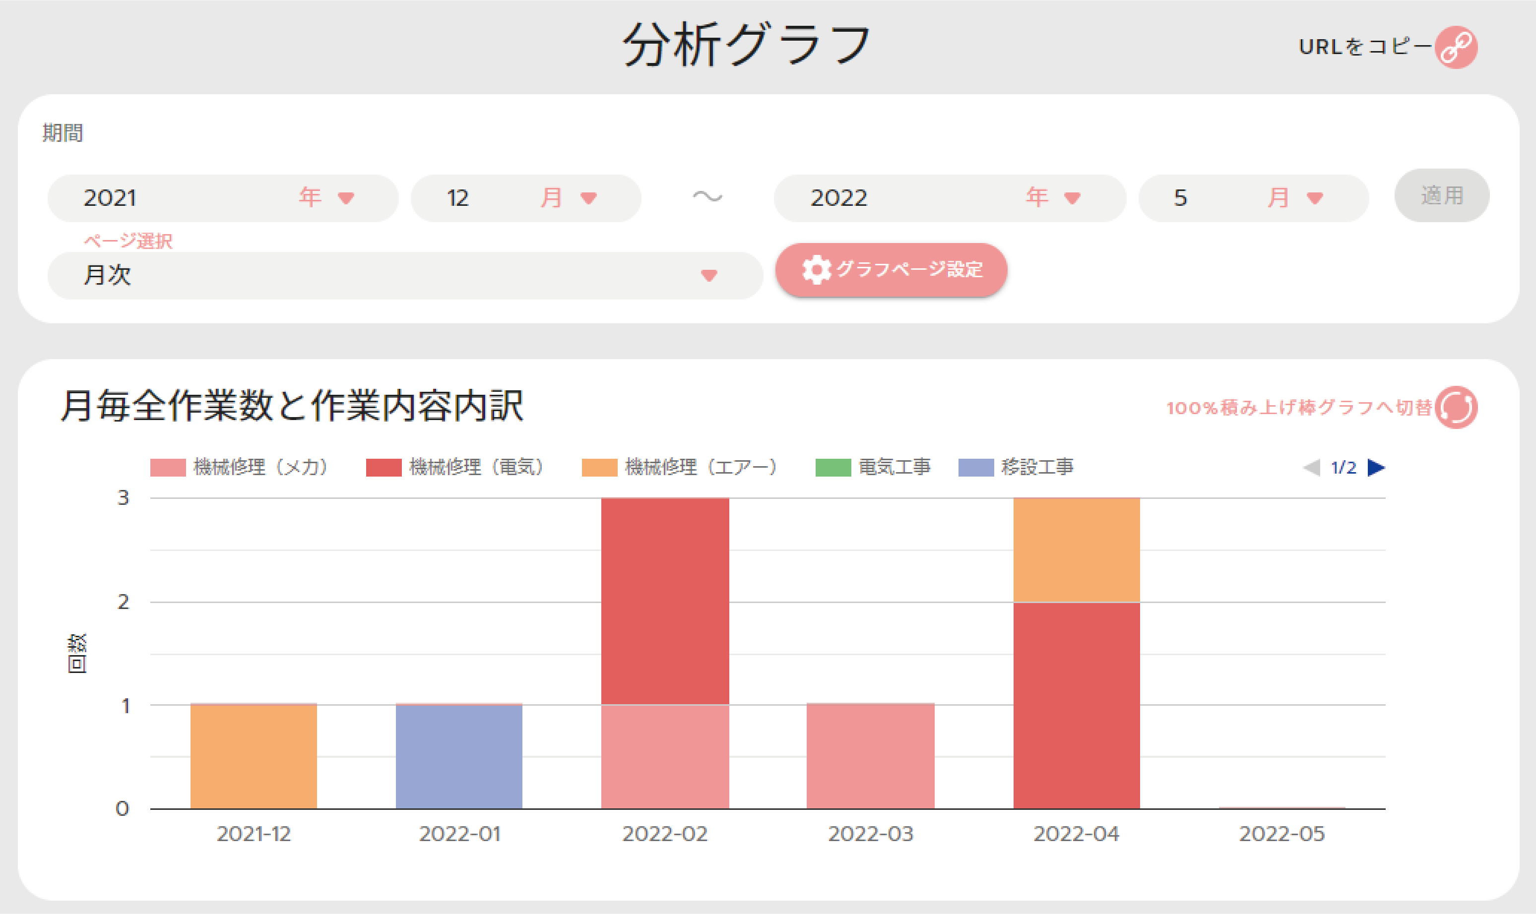Viewport: 1536px width, 914px height.
Task: Toggle 機械修理（エアー）legend series
Action: point(679,468)
